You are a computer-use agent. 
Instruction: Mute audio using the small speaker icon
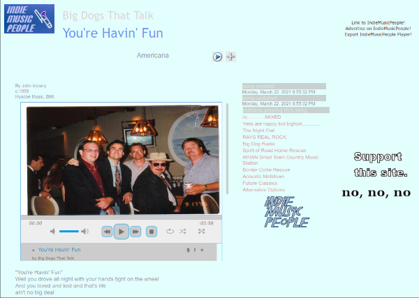[52, 231]
